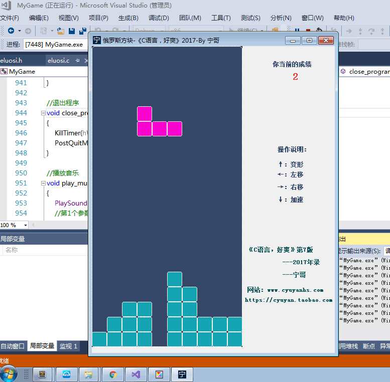Click the horizontal scrollbar left arrow in editor

click(x=33, y=225)
